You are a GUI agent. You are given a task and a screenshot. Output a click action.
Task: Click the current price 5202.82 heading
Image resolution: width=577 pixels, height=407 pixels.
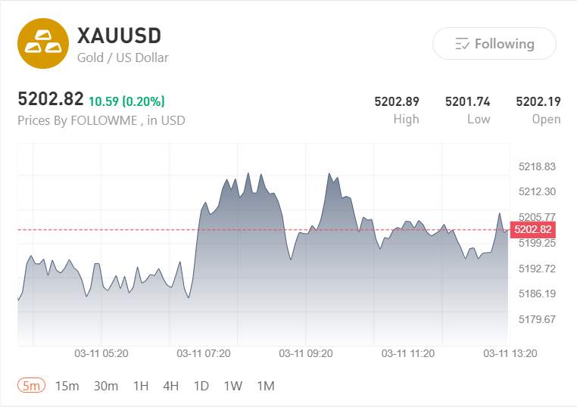click(x=50, y=99)
